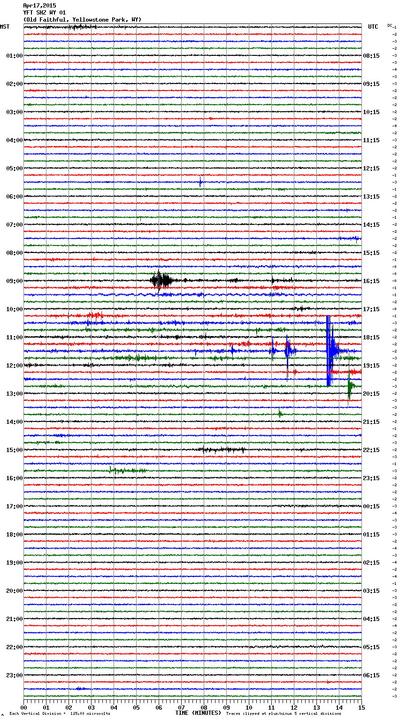Screen dimensions: 399x720
Task: Select the 02:00 MST time label
Action: (x=14, y=84)
